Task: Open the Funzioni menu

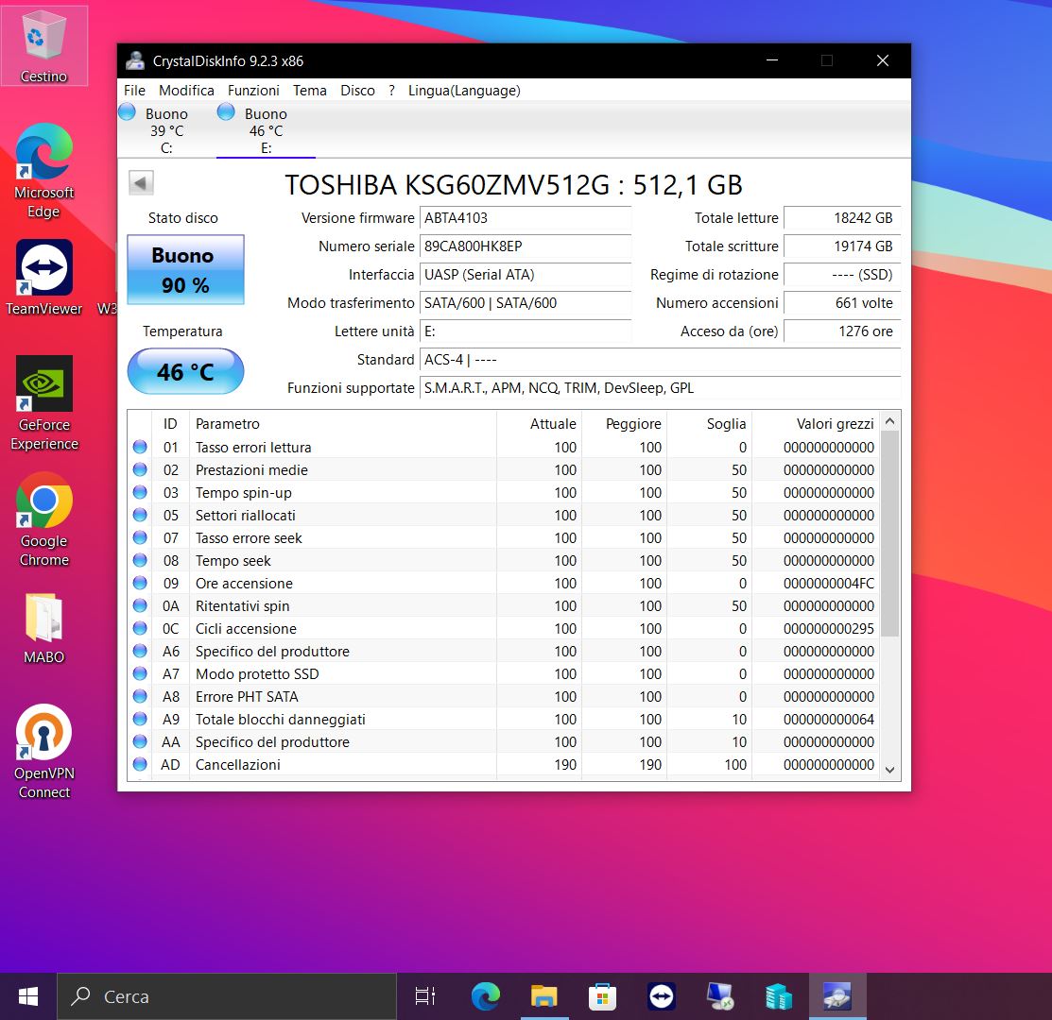Action: click(x=253, y=91)
